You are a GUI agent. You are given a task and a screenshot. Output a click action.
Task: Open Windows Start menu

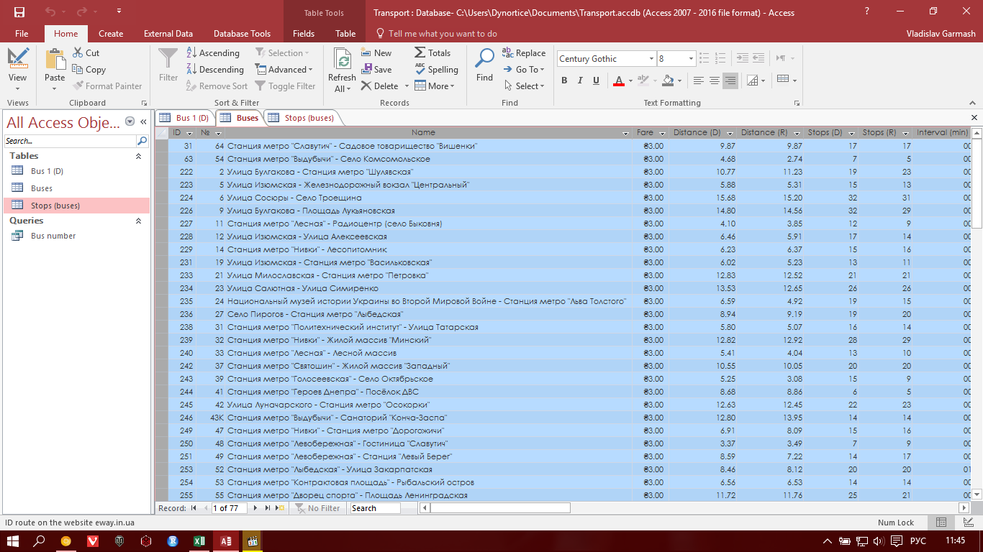[14, 541]
